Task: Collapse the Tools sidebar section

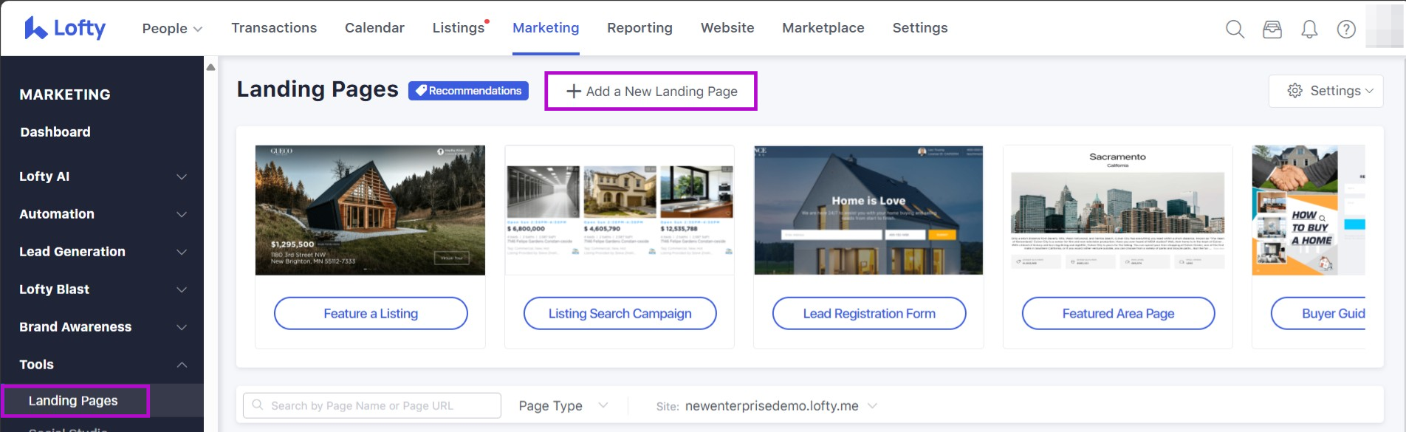Action: [102, 365]
